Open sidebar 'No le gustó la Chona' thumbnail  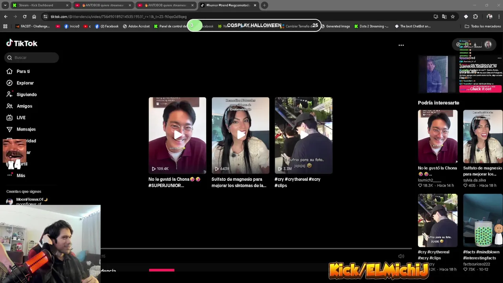click(437, 136)
